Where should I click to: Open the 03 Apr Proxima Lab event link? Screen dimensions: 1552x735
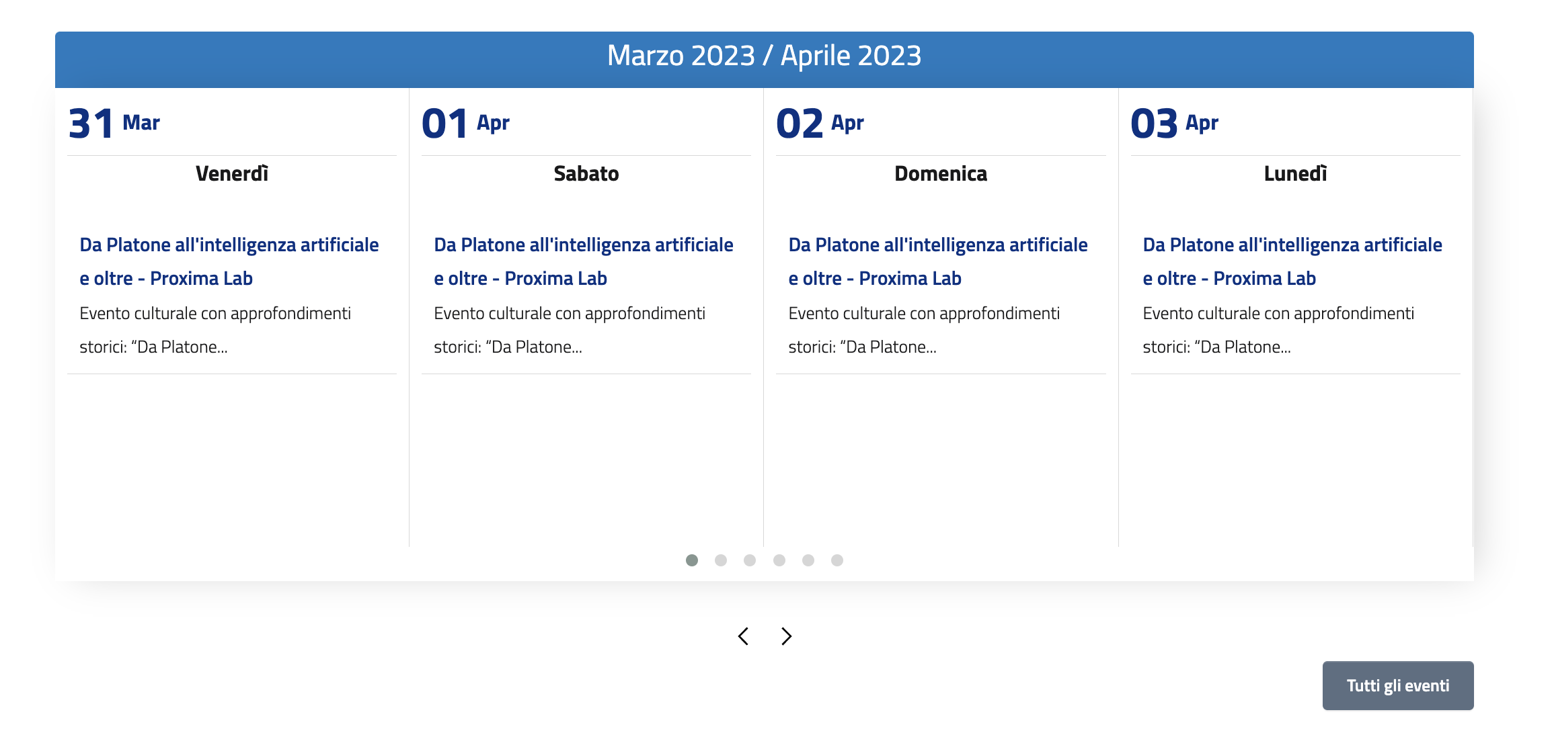coord(1292,261)
